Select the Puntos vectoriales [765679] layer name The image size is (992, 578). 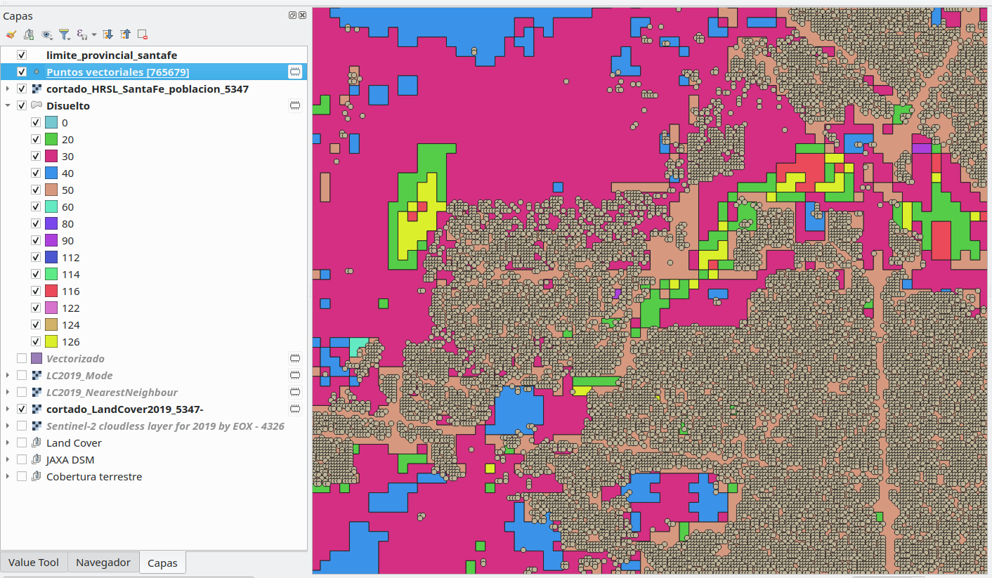click(x=117, y=72)
